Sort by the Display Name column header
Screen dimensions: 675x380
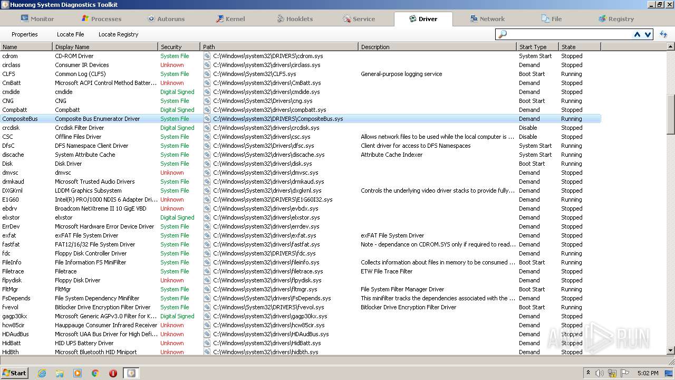point(105,47)
